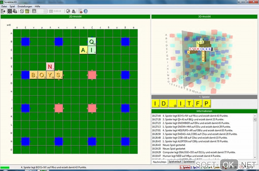
Task: Click the green recycle box toolbar icon
Action: (27, 11)
